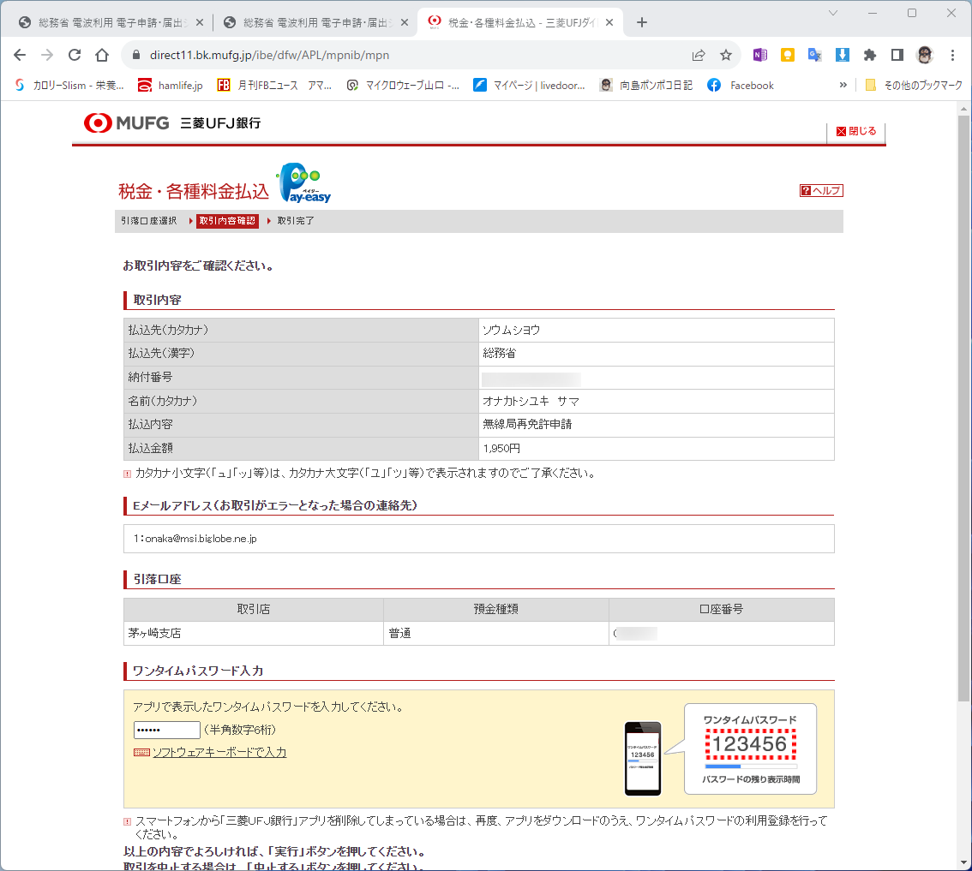
Task: Click the OneNote extension icon
Action: [x=760, y=55]
